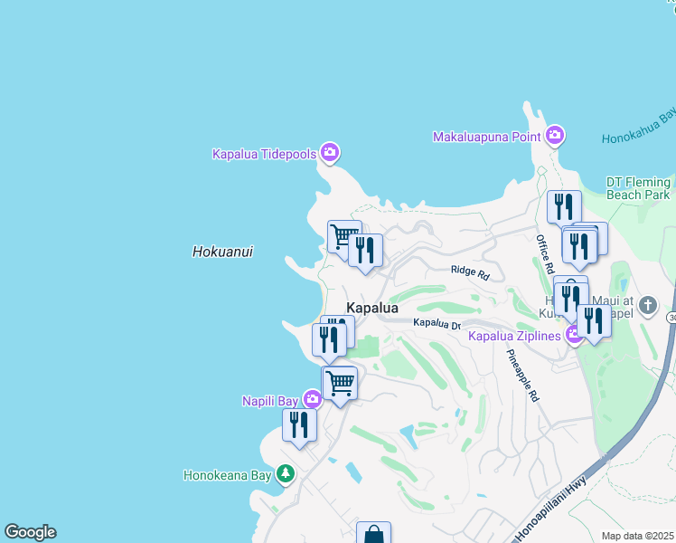
Task: Select the Napili Bay text label
Action: (x=270, y=401)
